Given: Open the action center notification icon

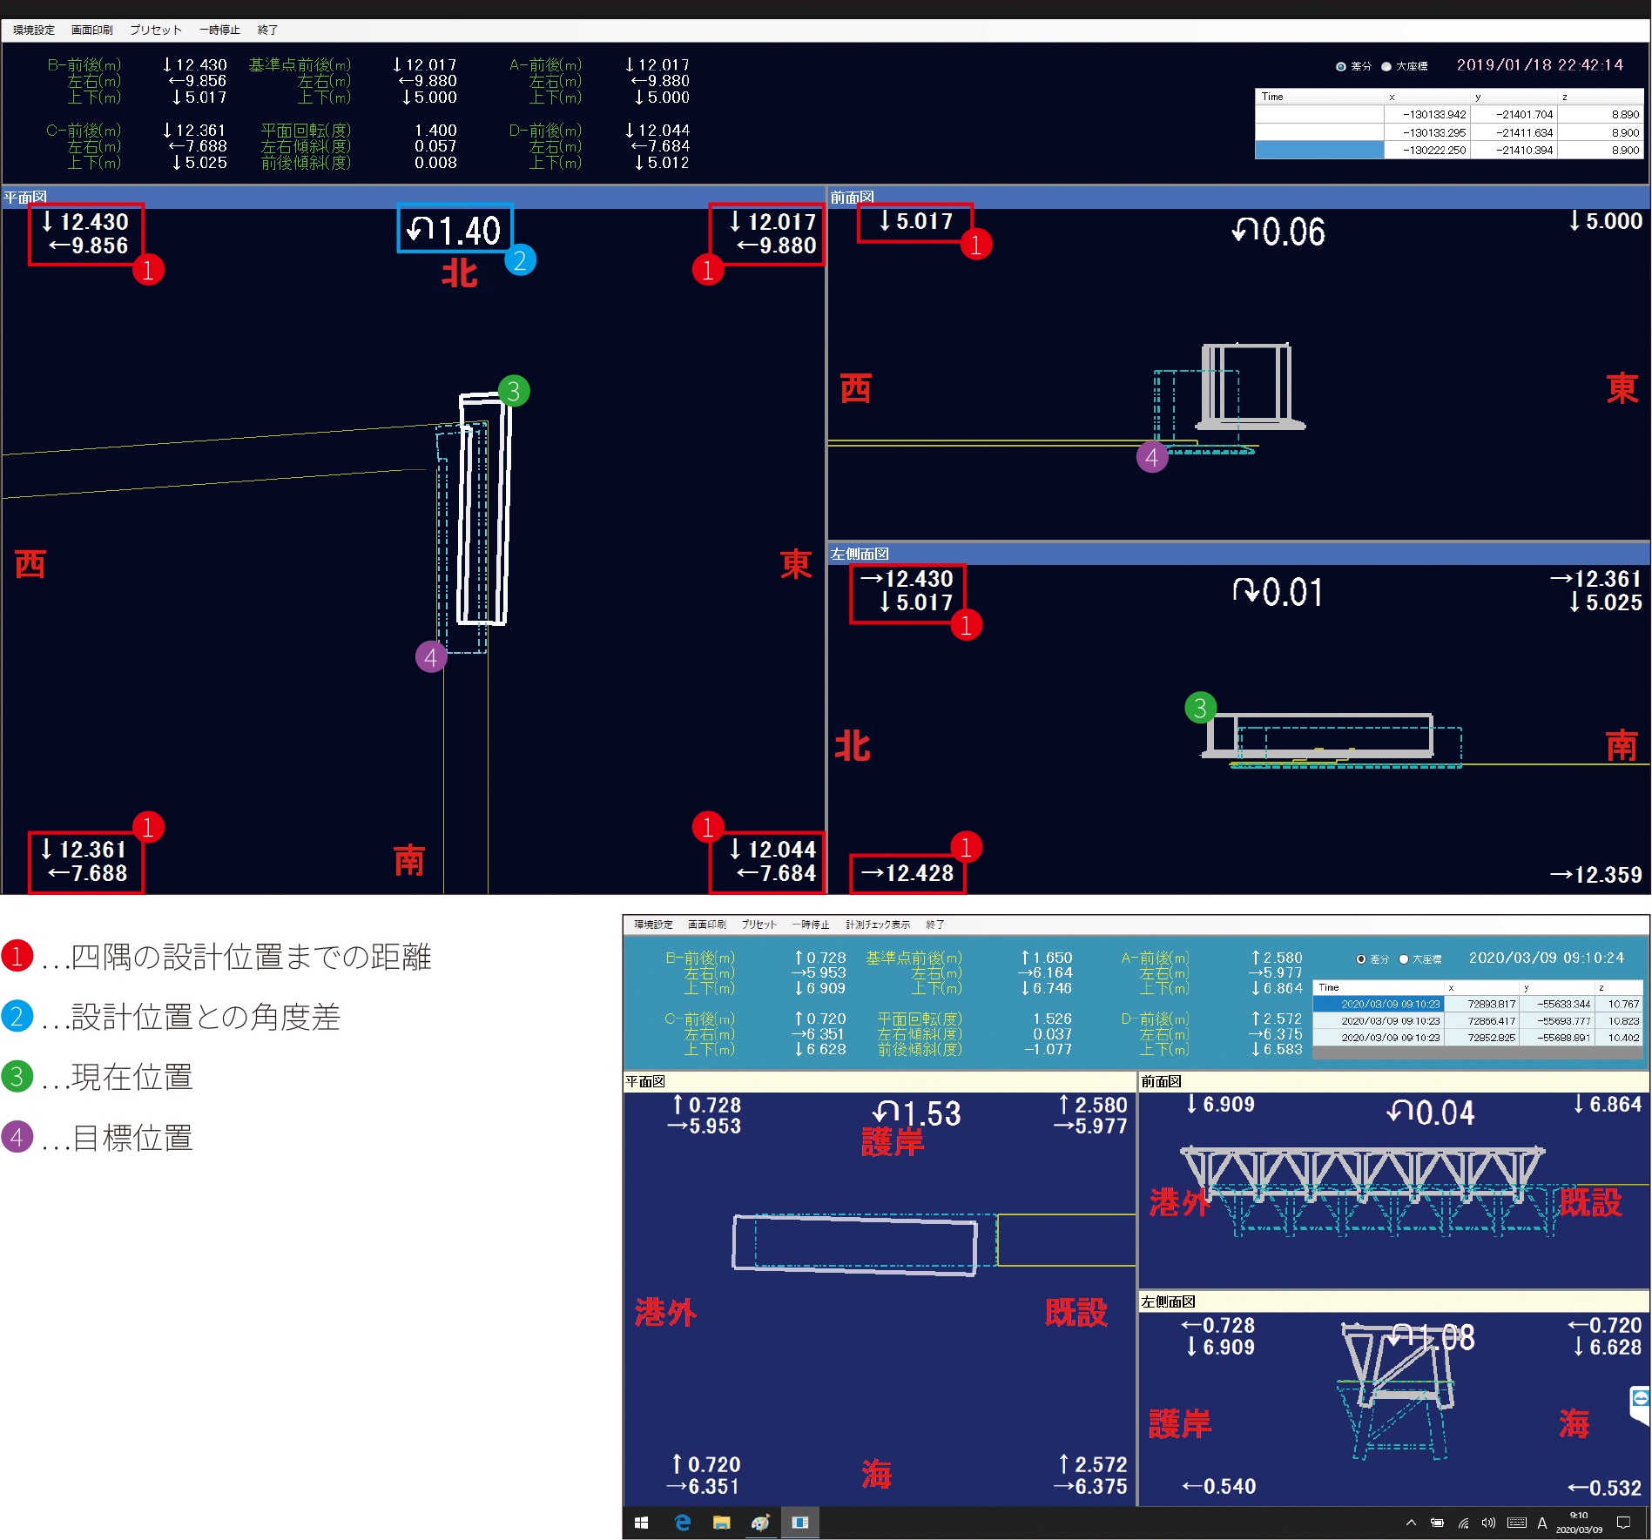Looking at the screenshot, I should (x=1623, y=1523).
